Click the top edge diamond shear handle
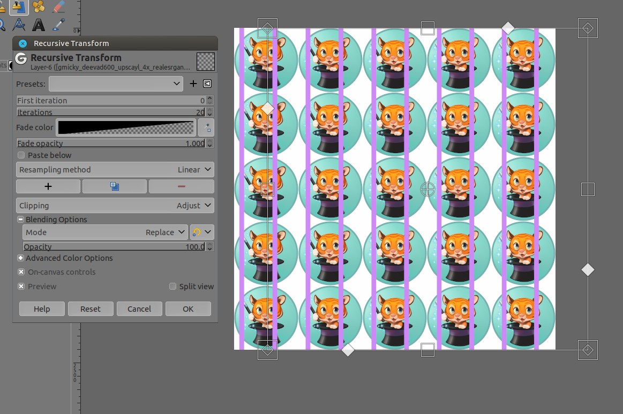Screen dimensions: 623x414 pyautogui.click(x=508, y=28)
